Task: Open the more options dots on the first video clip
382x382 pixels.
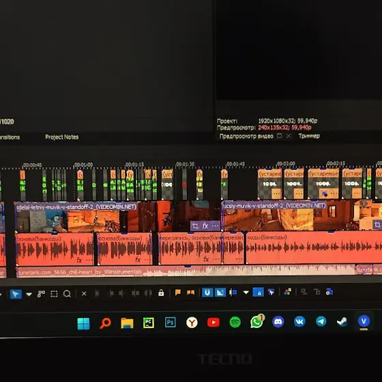Action: click(x=215, y=226)
